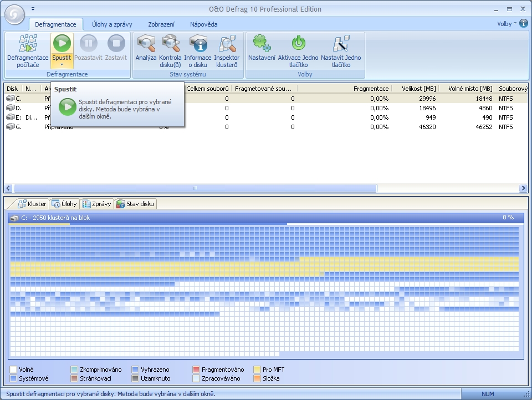Select drive D: icon in disk list
Screen dimensions: 532x400
point(11,108)
